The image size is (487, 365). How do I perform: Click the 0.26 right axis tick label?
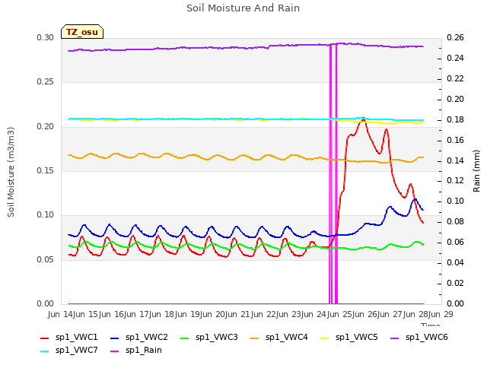pos(455,38)
